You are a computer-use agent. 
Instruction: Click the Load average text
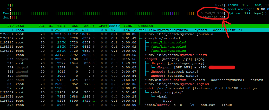coord(248,9)
